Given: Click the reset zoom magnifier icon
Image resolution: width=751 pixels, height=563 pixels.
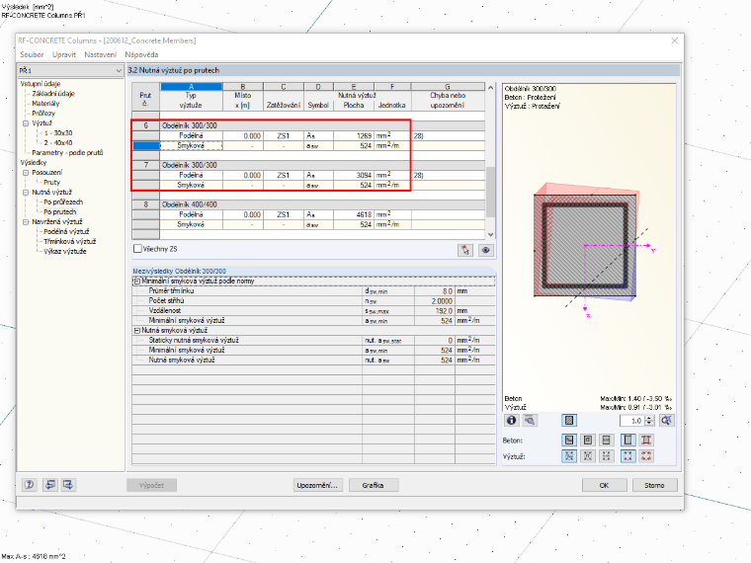Looking at the screenshot, I should click(666, 421).
